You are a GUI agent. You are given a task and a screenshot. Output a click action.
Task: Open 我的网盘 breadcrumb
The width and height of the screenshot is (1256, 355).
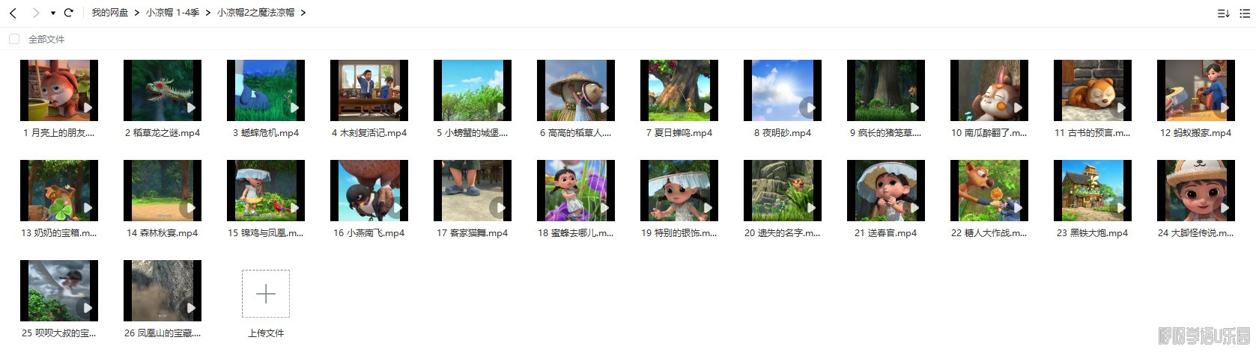tap(110, 13)
